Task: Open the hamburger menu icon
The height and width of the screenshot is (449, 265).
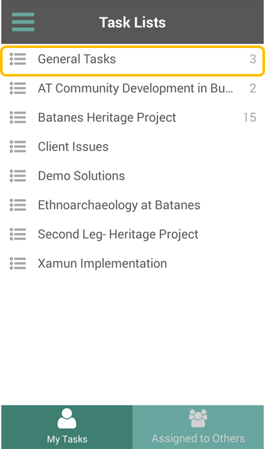Action: (23, 22)
